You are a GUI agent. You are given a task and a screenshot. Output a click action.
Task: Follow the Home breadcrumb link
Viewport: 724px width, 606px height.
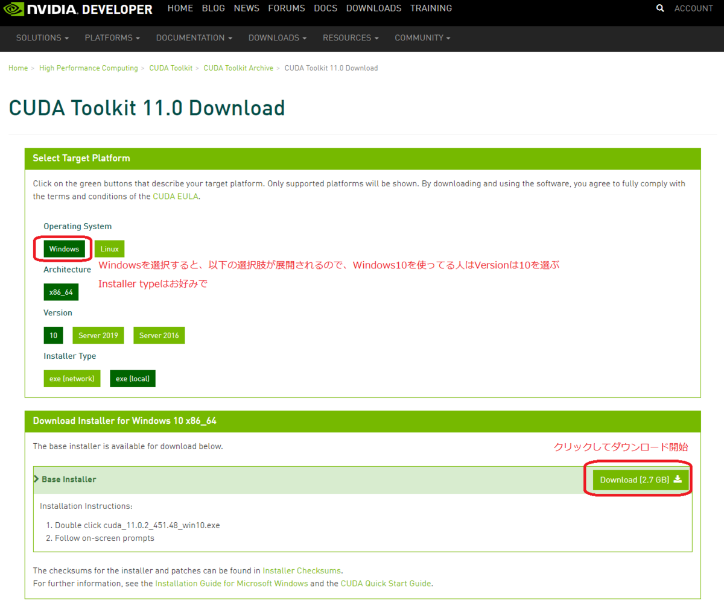18,68
